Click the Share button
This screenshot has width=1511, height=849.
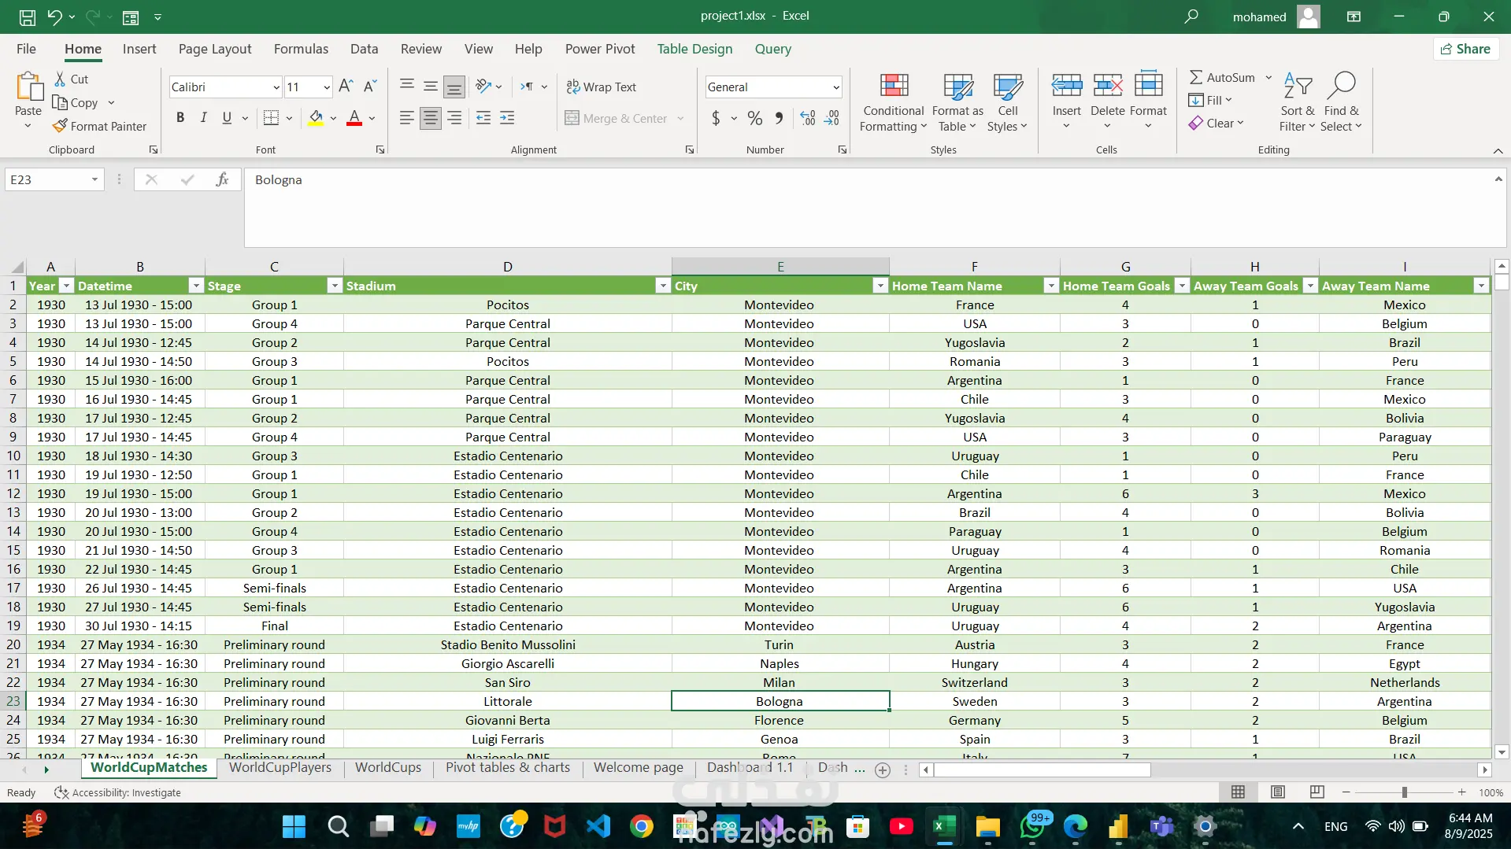point(1465,49)
